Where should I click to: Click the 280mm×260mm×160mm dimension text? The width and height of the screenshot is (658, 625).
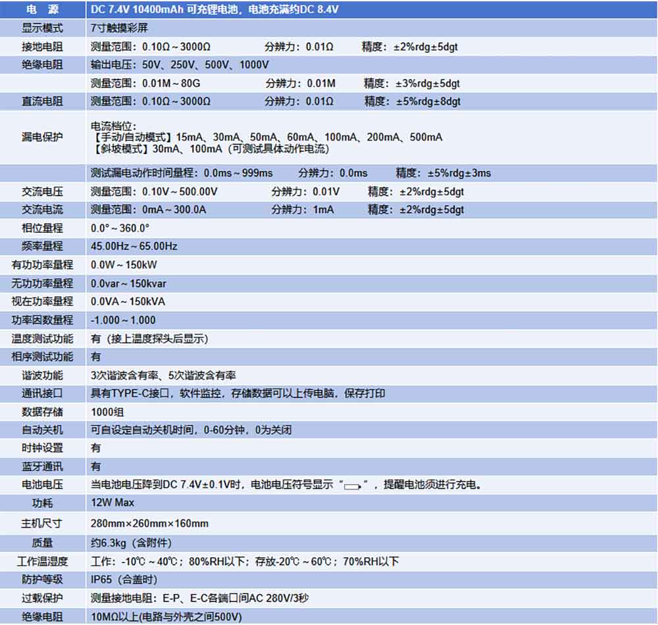coord(149,524)
